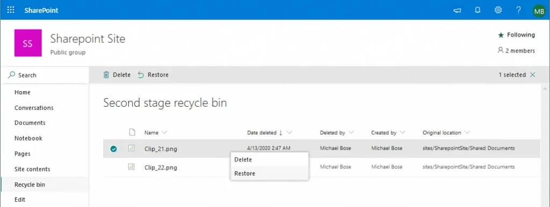Click the Clip_22.png image file icon
Viewport: 550px width, 207px height.
tap(131, 167)
